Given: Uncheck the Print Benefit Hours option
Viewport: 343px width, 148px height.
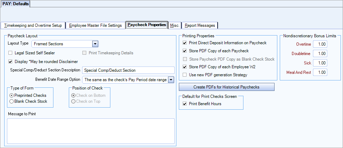Looking at the screenshot, I should (x=185, y=104).
